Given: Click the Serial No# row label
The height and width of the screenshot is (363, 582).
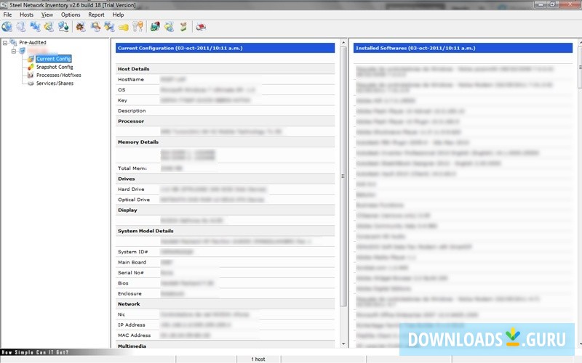Looking at the screenshot, I should (x=131, y=273).
